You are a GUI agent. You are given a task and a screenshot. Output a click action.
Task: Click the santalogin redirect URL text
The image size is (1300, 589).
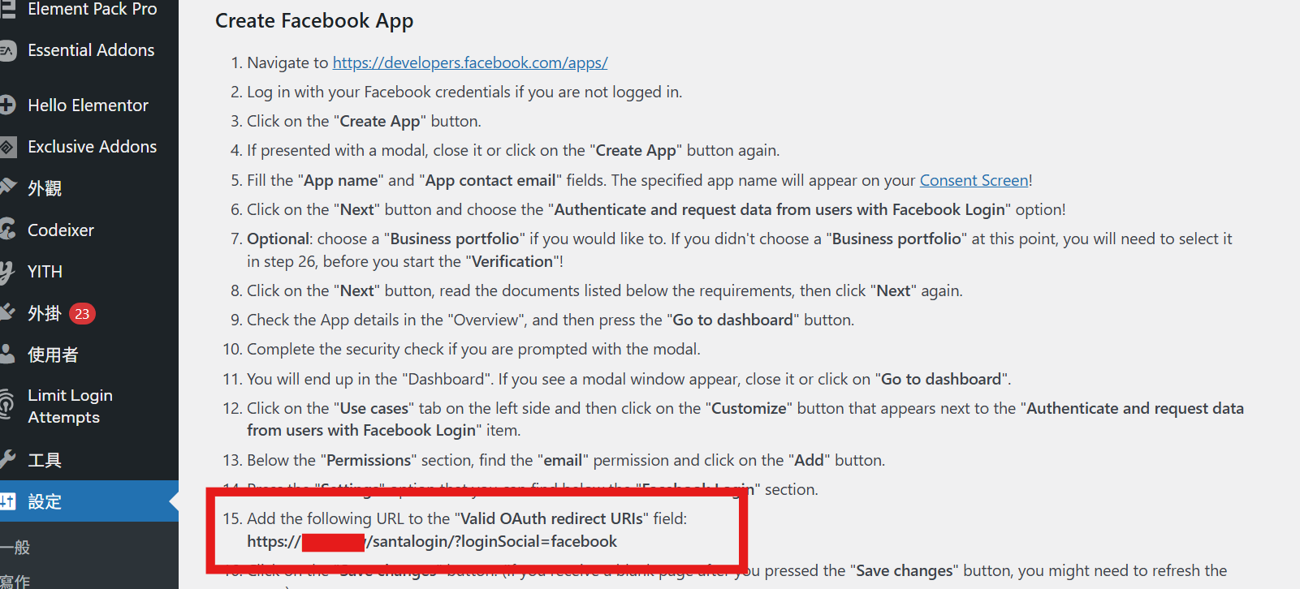432,541
